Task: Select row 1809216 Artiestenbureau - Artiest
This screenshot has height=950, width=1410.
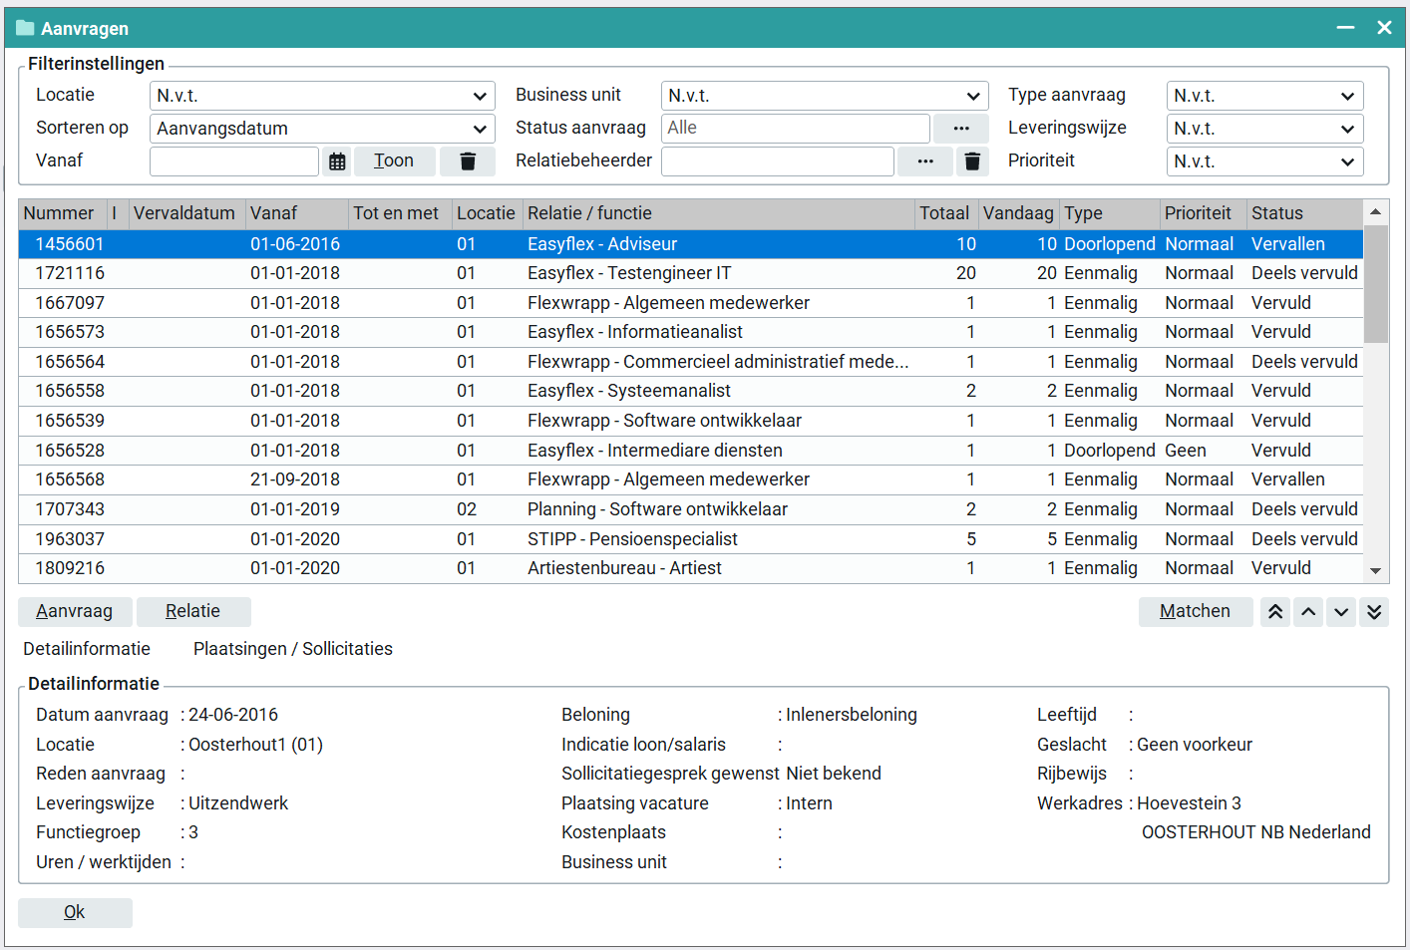Action: pyautogui.click(x=690, y=569)
